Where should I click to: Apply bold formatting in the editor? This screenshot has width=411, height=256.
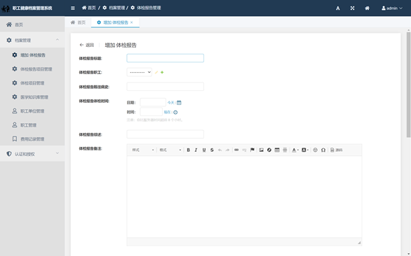188,150
